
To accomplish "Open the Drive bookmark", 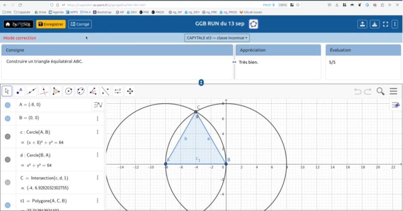I will 41,12.
